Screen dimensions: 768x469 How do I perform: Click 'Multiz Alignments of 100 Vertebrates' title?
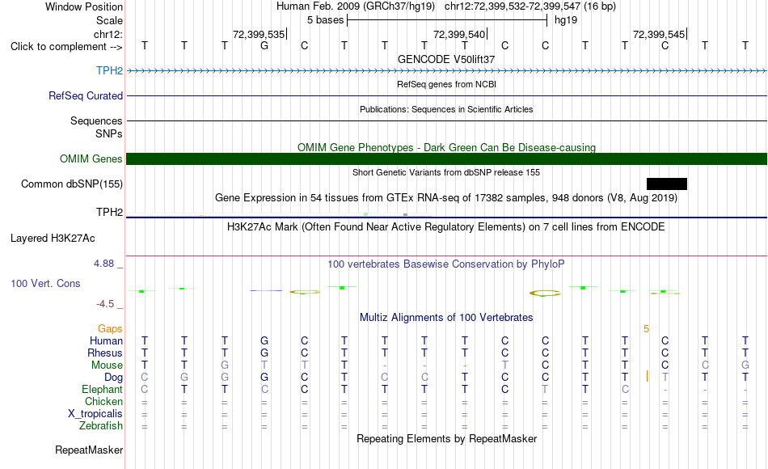click(x=446, y=318)
